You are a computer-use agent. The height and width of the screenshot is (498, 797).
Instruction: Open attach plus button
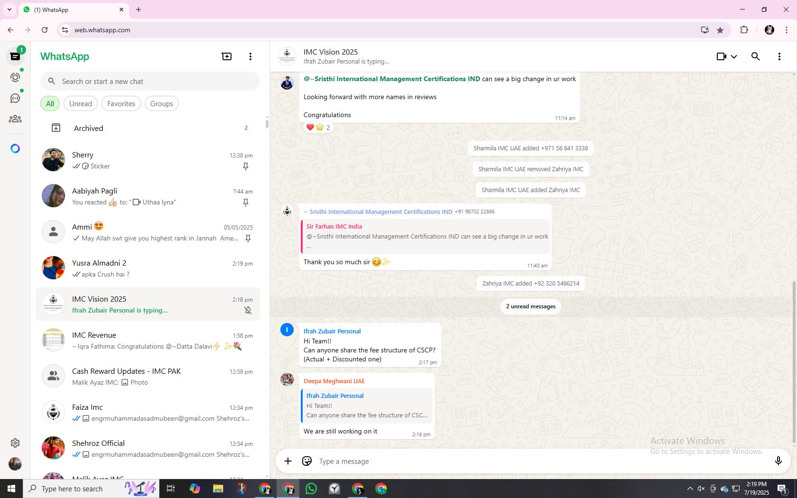pos(288,461)
